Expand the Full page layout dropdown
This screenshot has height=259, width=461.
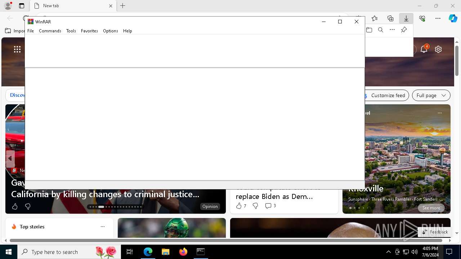point(431,95)
